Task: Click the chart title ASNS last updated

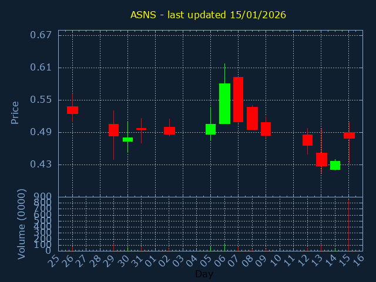Action: pos(208,15)
